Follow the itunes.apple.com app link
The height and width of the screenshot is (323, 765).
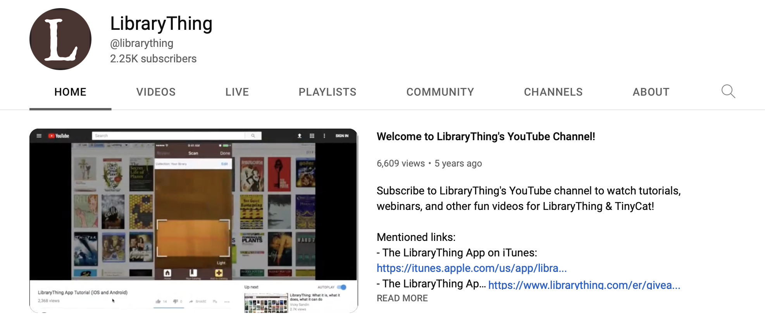point(472,268)
